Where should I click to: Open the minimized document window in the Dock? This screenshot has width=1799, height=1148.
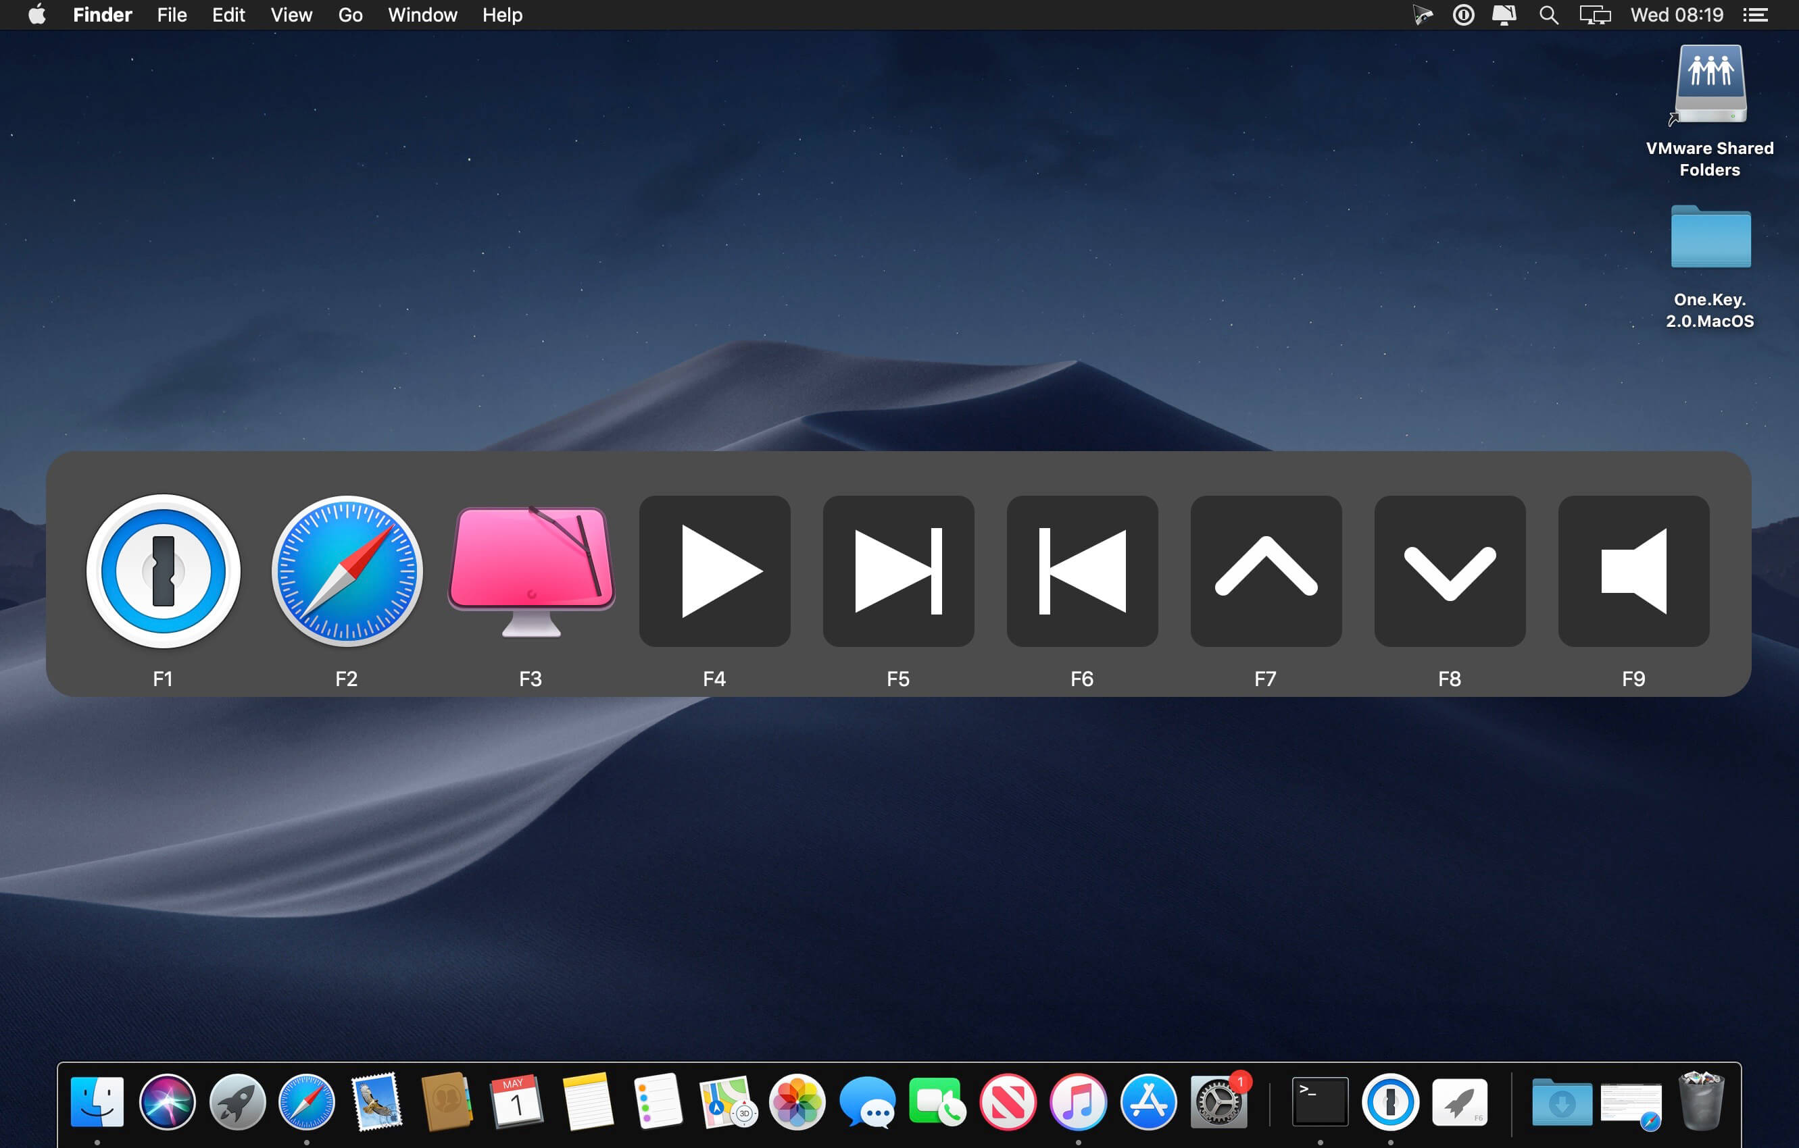(1631, 1105)
